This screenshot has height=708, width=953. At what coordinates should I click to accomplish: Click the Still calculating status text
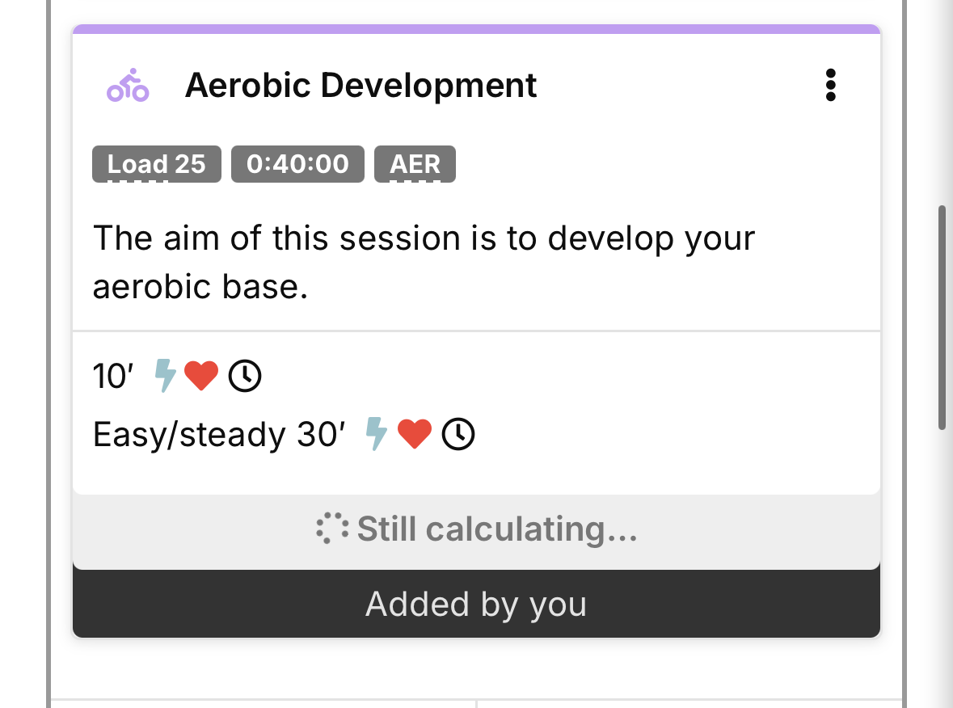click(x=497, y=529)
